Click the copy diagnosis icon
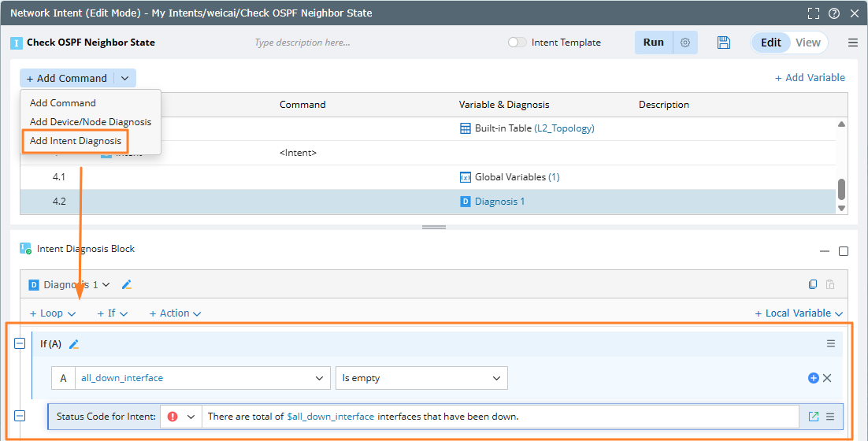This screenshot has height=441, width=868. pyautogui.click(x=813, y=285)
